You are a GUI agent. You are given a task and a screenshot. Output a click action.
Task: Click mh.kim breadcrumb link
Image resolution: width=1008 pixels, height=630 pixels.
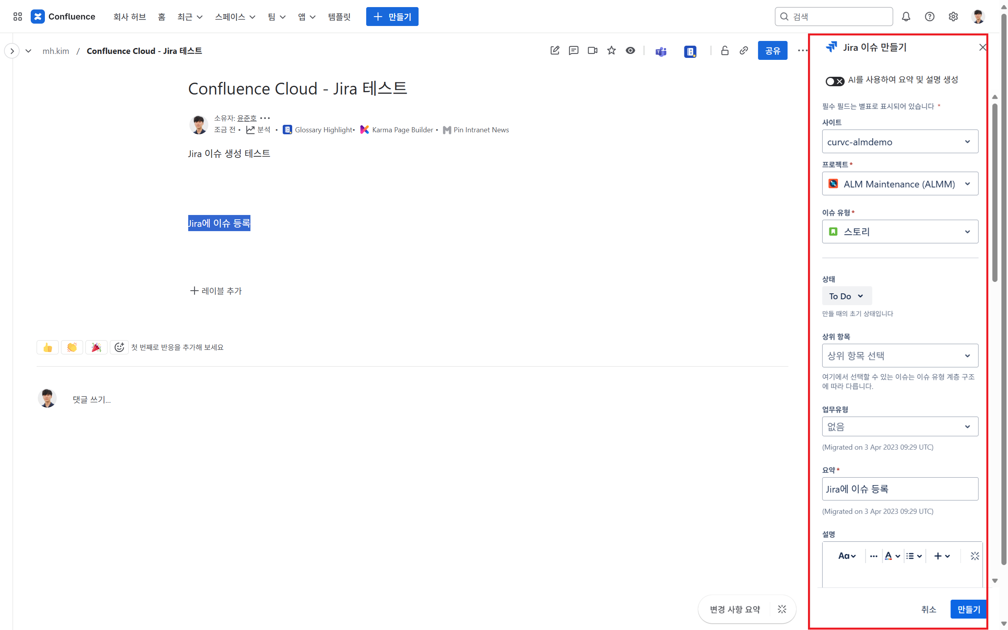tap(56, 51)
